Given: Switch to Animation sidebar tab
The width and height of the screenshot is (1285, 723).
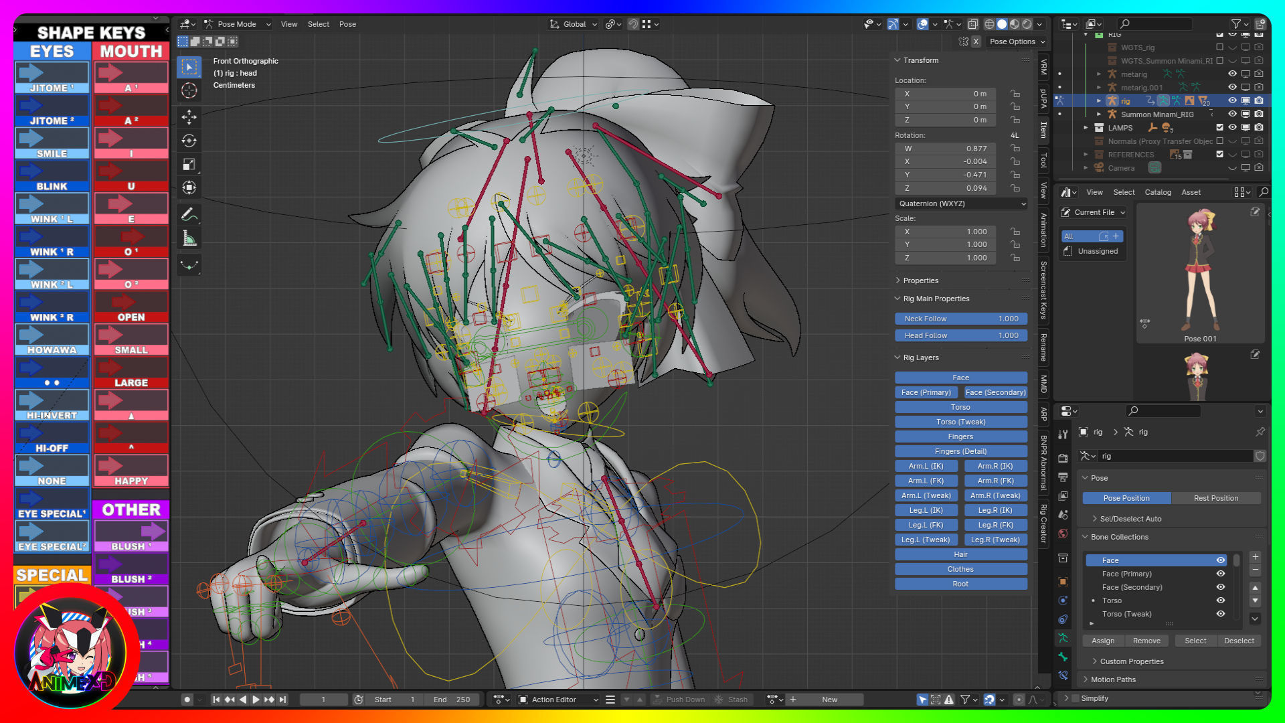Looking at the screenshot, I should (1043, 230).
